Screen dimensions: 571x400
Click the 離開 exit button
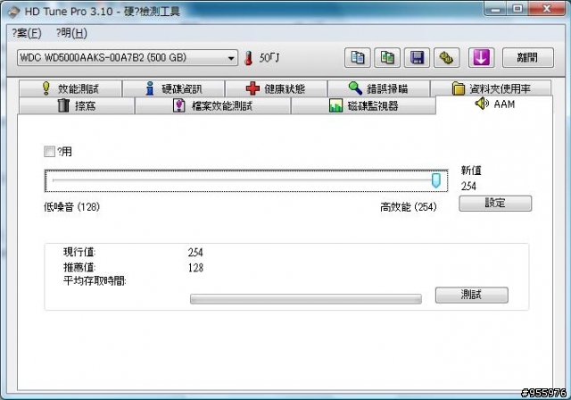click(x=528, y=57)
